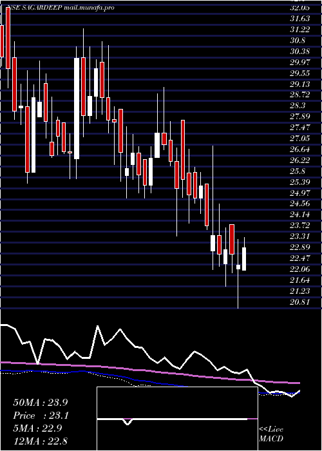The height and width of the screenshot is (451, 322).
Task: Click the 27.05 price axis label
Action: click(x=300, y=139)
